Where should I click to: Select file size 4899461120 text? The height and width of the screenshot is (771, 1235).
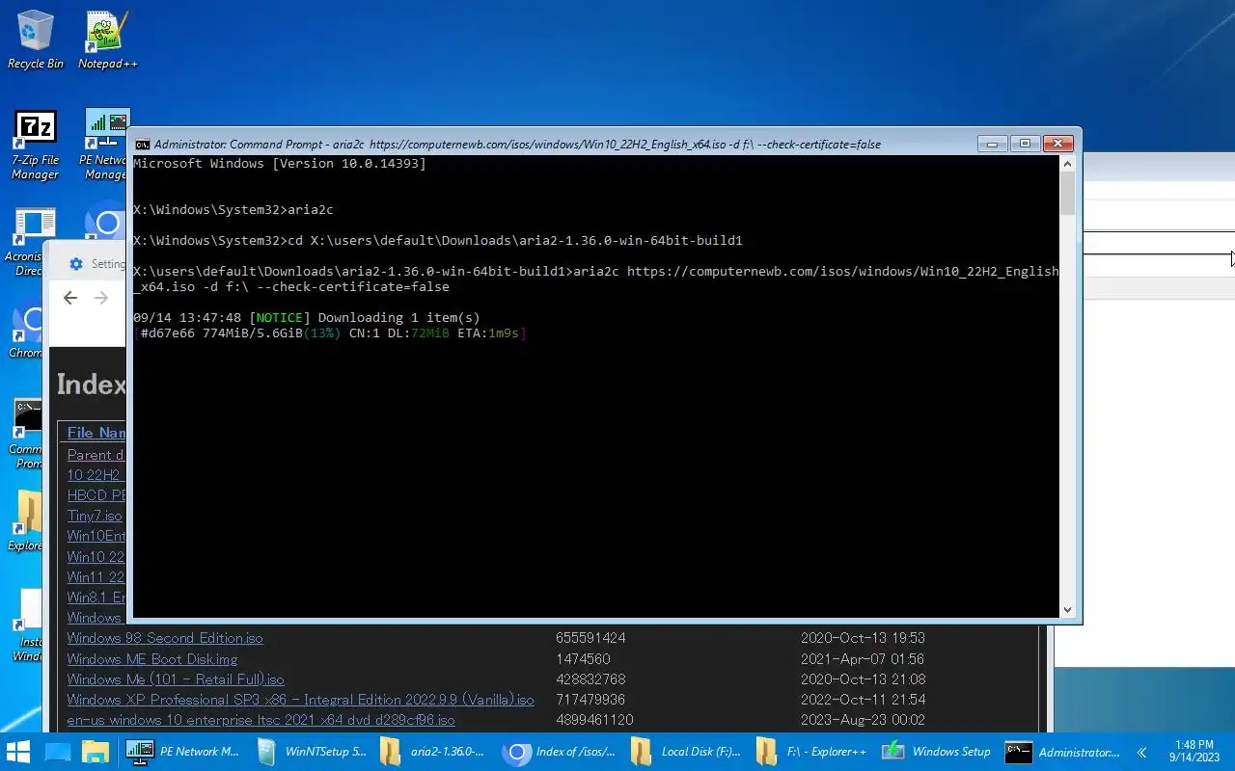(594, 720)
